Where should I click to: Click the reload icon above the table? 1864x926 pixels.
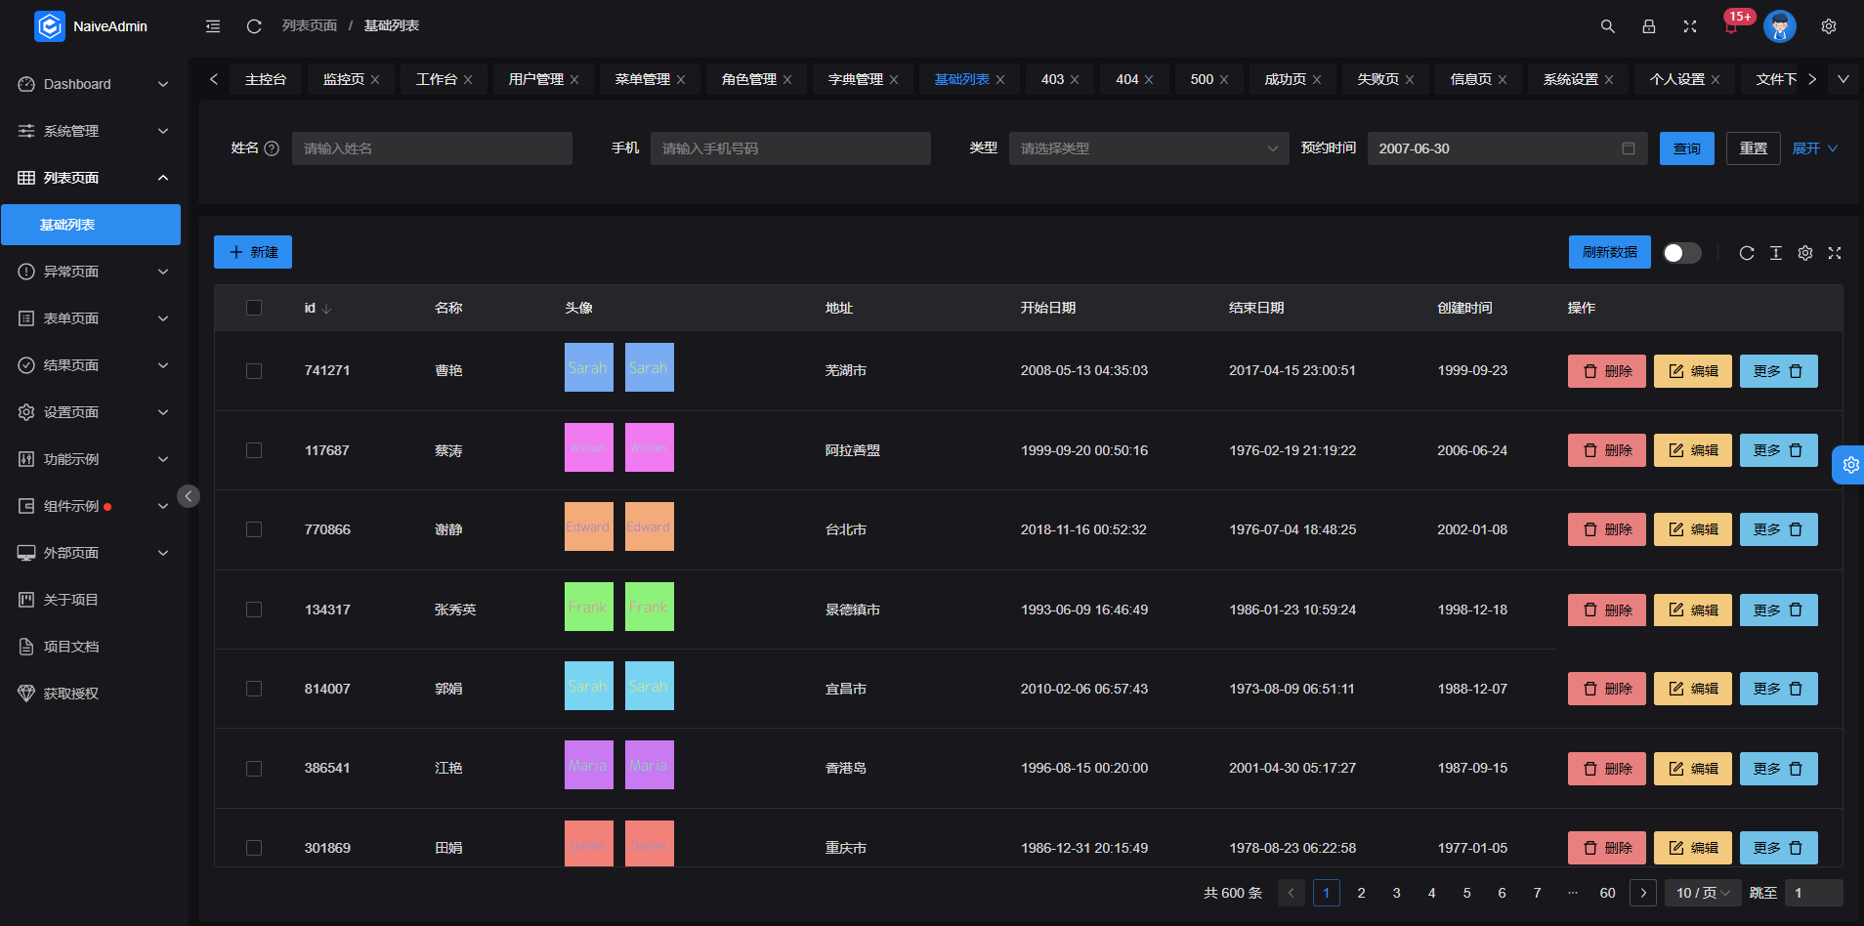[x=1746, y=253]
